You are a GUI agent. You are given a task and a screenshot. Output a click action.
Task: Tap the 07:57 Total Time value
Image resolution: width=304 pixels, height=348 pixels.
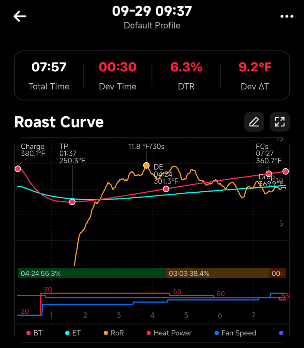pyautogui.click(x=49, y=67)
